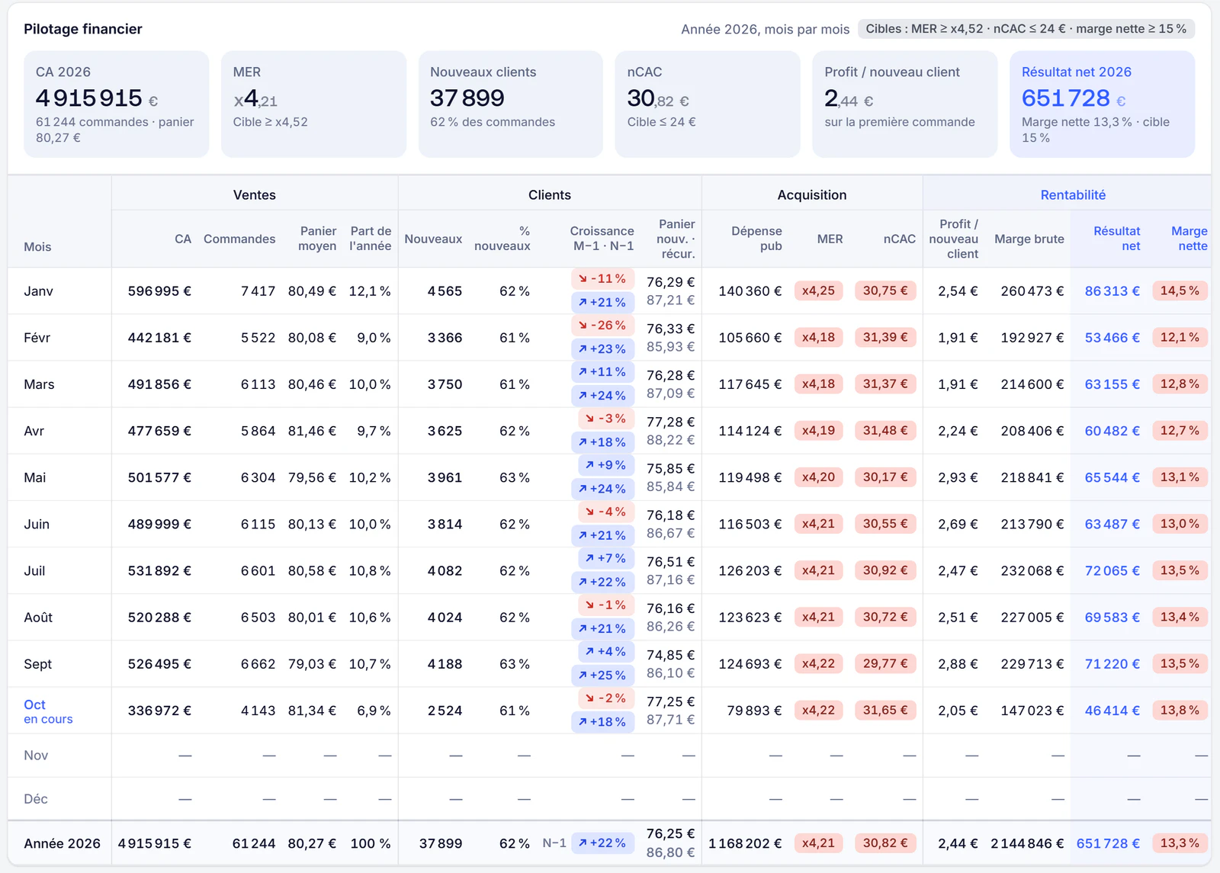Sort by Résultat net column header
The width and height of the screenshot is (1220, 873).
click(x=1116, y=239)
